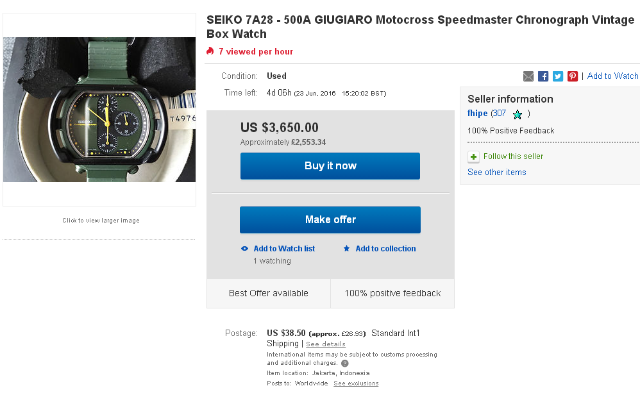
Task: View the seller's 307 feedback score
Action: (x=499, y=113)
